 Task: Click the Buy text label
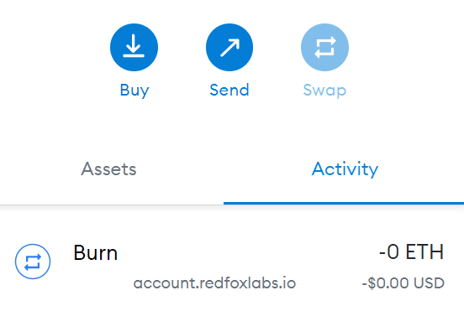[x=134, y=90]
